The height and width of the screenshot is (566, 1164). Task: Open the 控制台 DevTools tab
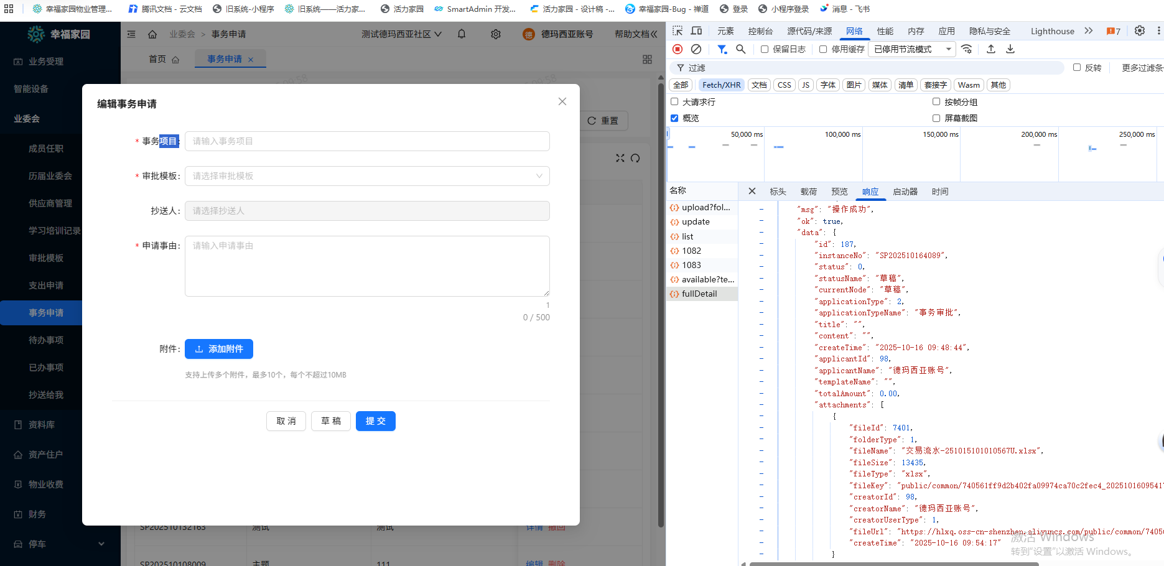pyautogui.click(x=760, y=31)
